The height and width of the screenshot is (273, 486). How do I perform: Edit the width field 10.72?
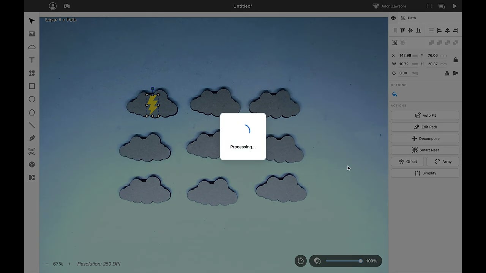point(408,64)
